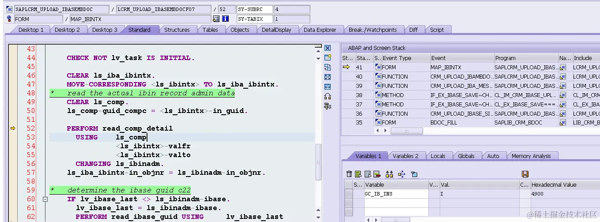
Task: Click the navigation icon in row 41 Na column
Action: [x=562, y=67]
